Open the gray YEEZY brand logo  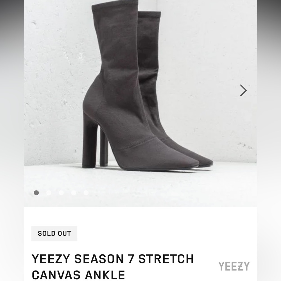pos(234,266)
